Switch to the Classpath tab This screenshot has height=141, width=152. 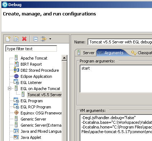pyautogui.click(x=142, y=53)
